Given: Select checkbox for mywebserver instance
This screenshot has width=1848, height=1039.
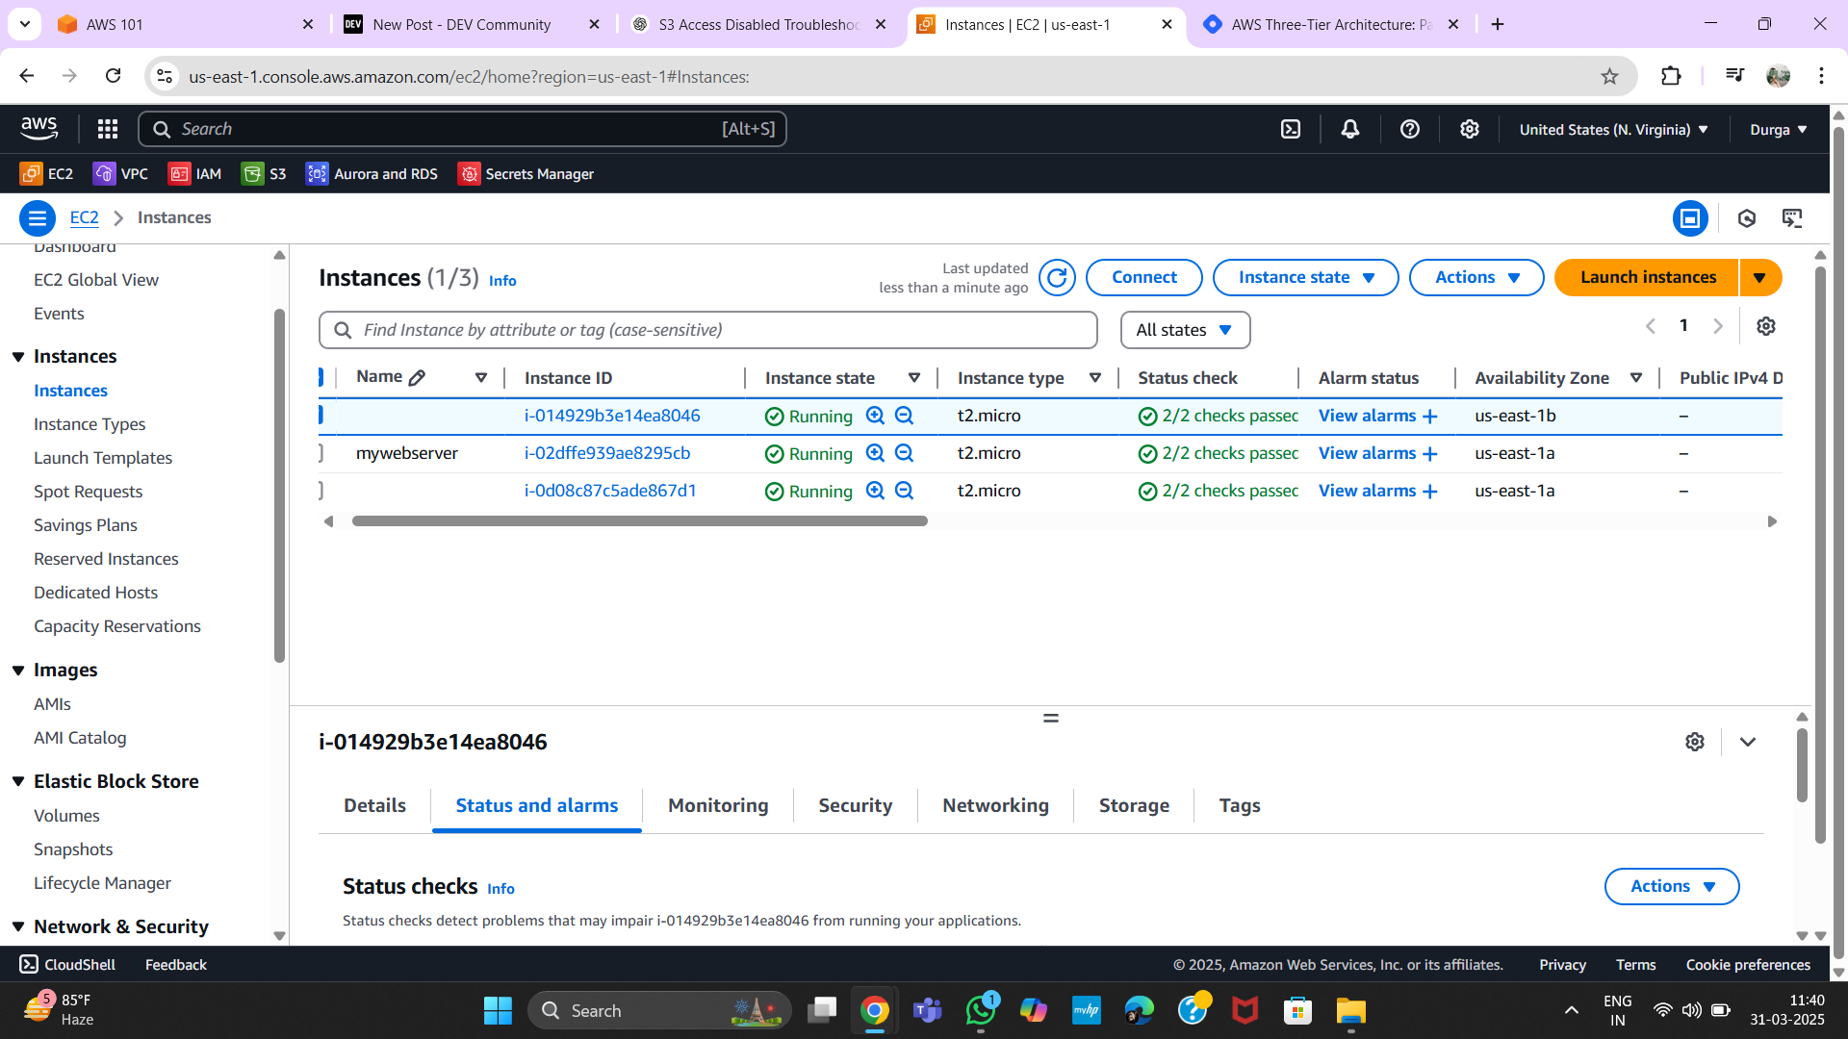Looking at the screenshot, I should 321,453.
